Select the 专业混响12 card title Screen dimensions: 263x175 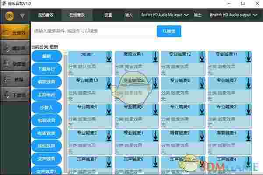180,54
